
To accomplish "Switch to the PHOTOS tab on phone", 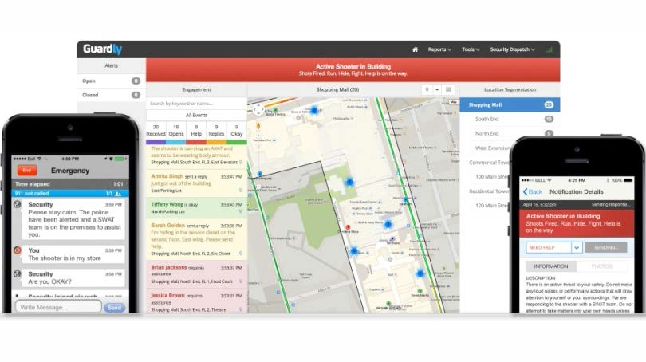I will pos(602,266).
